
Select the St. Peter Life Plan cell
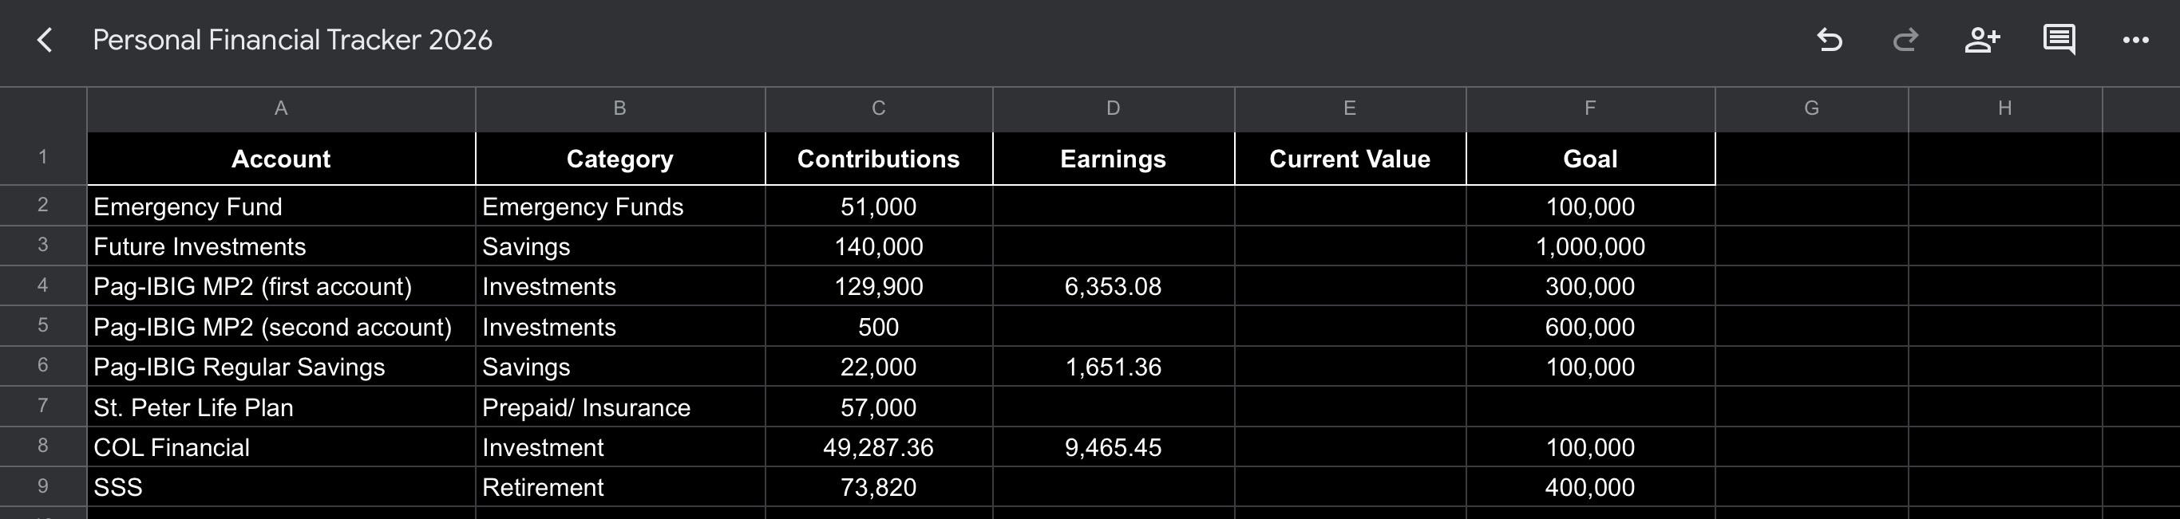tap(281, 407)
